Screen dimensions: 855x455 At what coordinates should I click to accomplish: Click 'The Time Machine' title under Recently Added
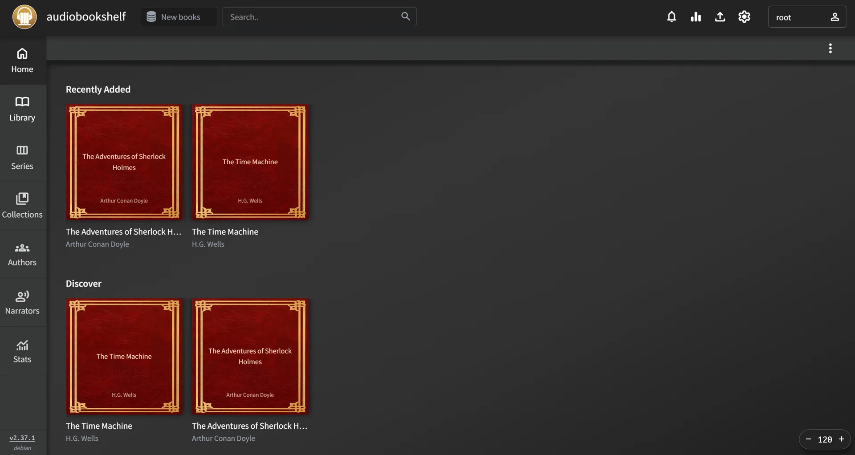click(x=225, y=232)
